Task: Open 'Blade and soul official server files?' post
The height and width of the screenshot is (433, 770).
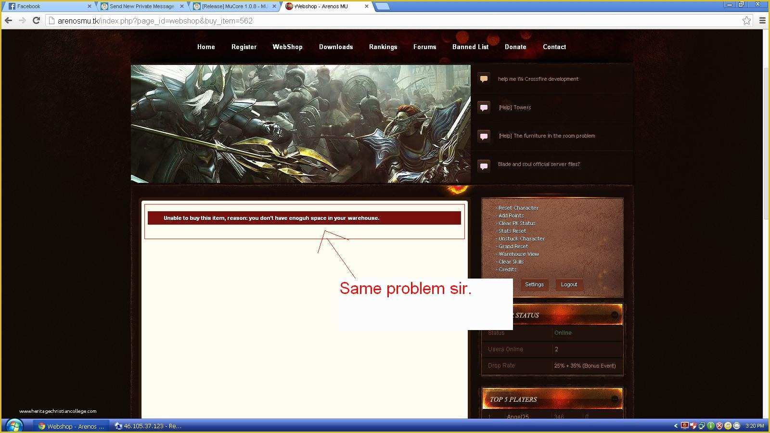Action: 539,164
